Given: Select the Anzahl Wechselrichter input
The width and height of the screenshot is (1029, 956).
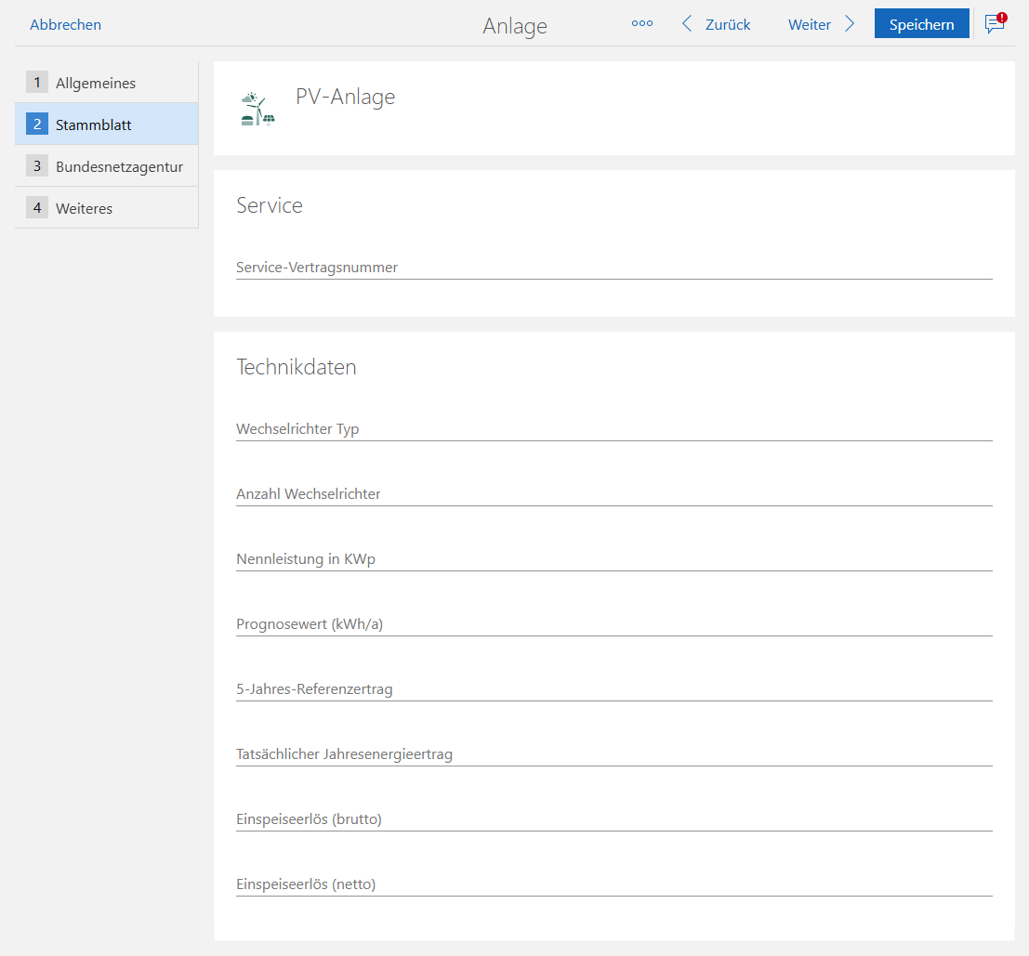Looking at the screenshot, I should coord(613,494).
